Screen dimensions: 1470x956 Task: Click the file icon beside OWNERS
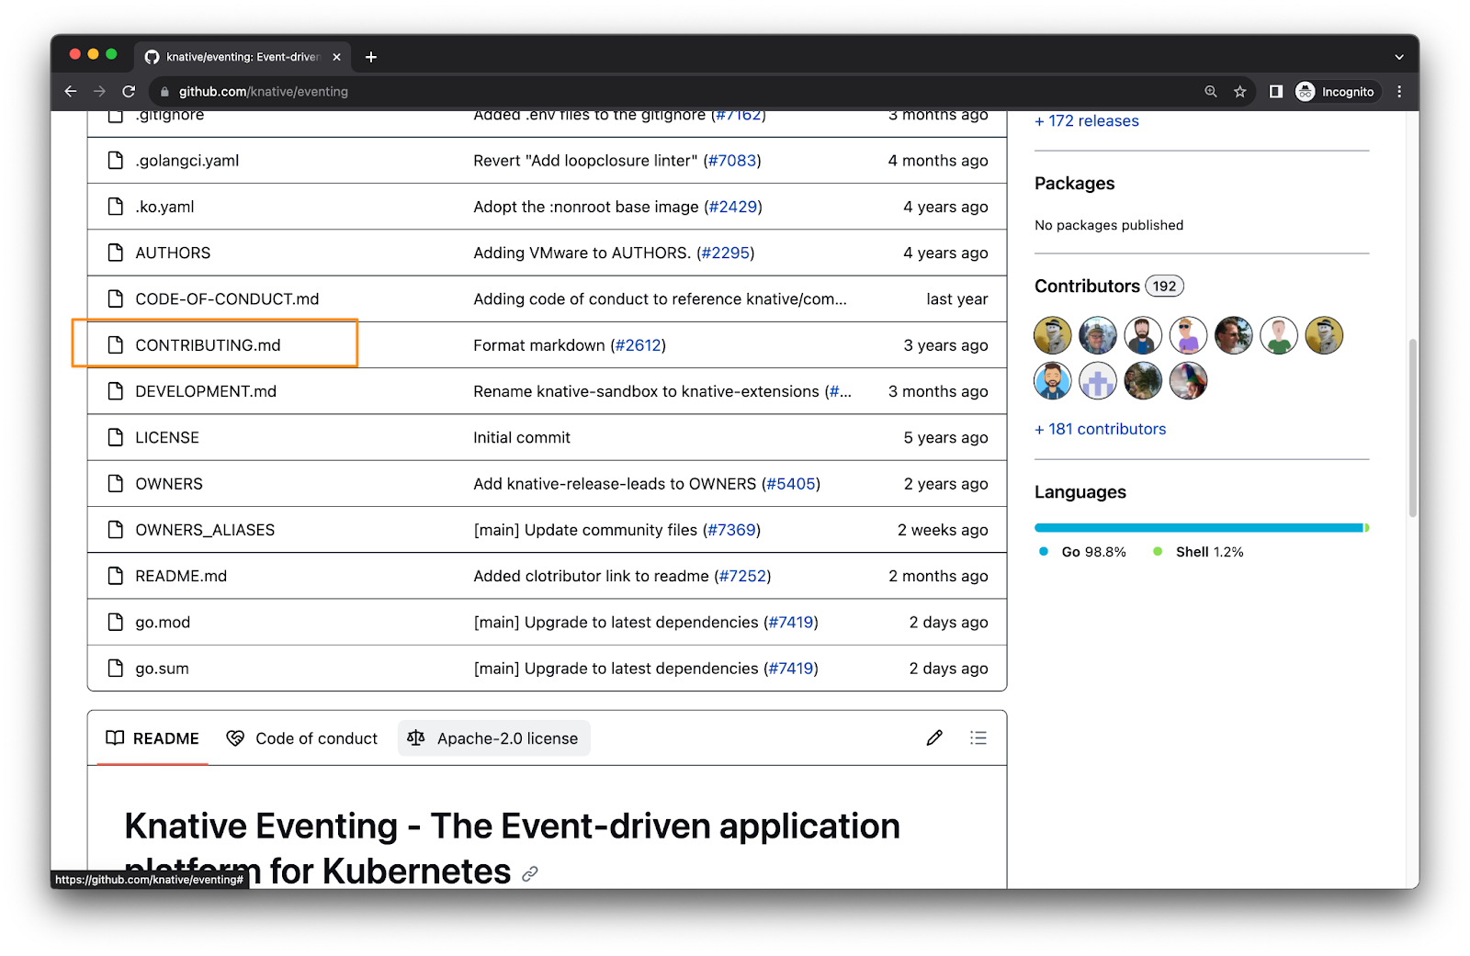pyautogui.click(x=115, y=484)
